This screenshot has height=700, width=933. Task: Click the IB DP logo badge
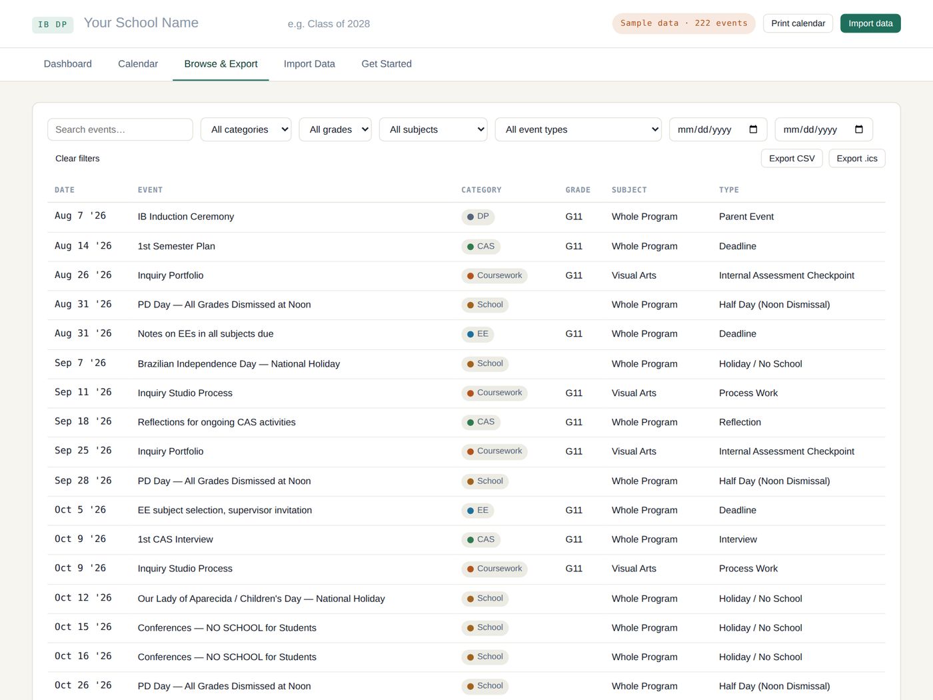(53, 25)
